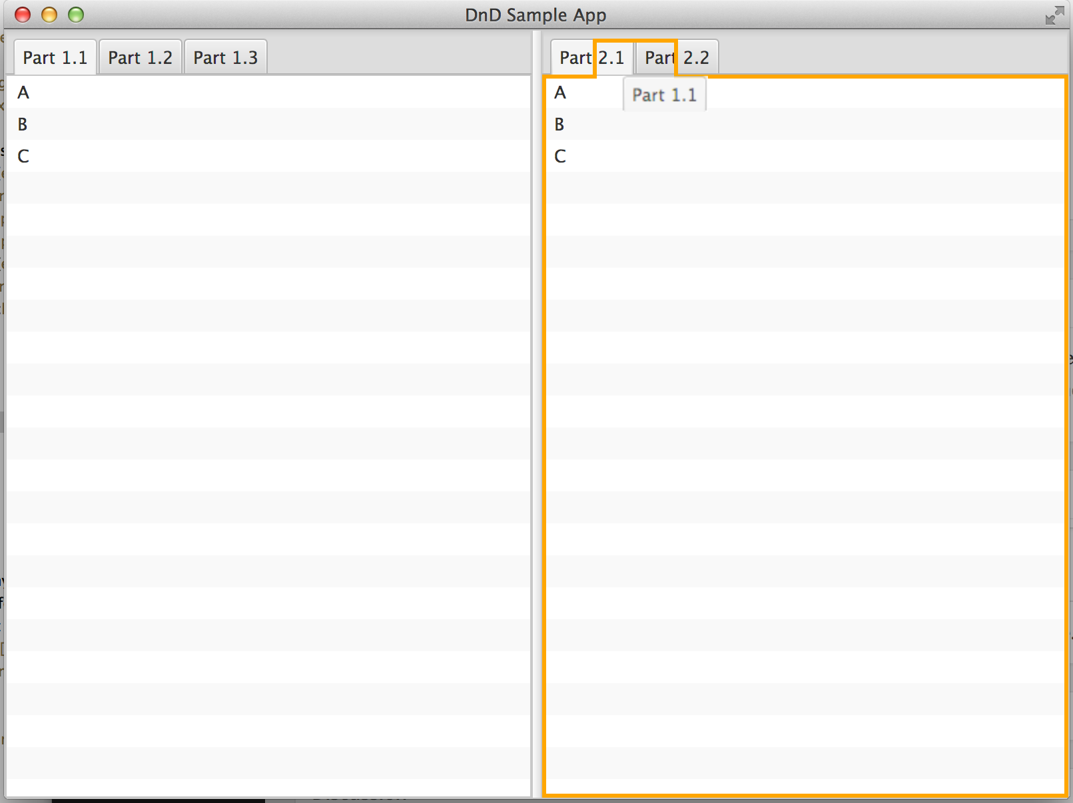1073x803 pixels.
Task: Switch to the Part 1.1 tab in left pane
Action: (55, 58)
